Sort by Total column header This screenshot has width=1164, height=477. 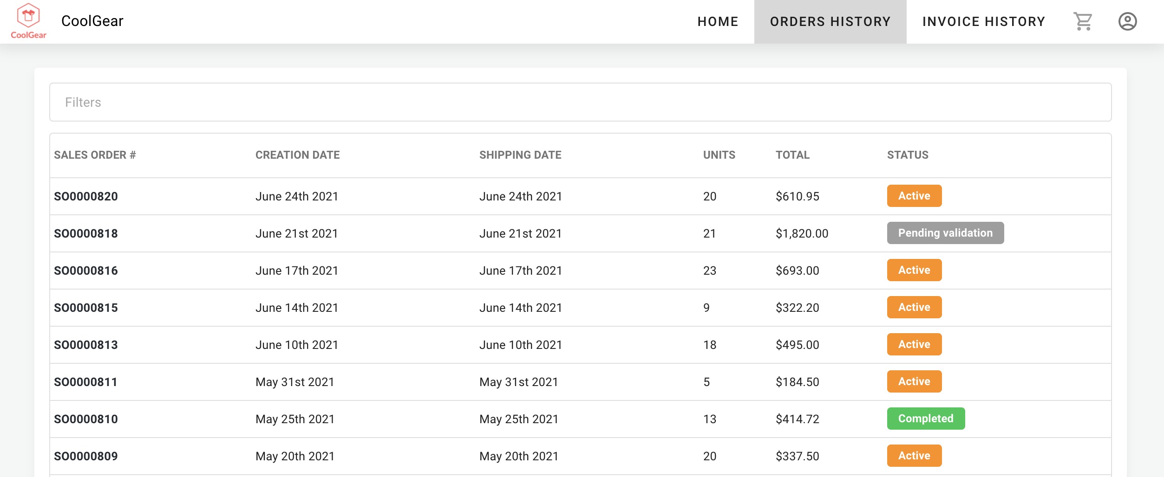pos(792,155)
